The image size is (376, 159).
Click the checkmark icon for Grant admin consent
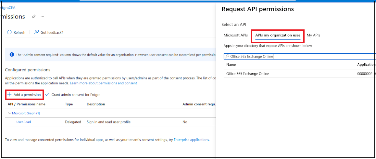47,95
